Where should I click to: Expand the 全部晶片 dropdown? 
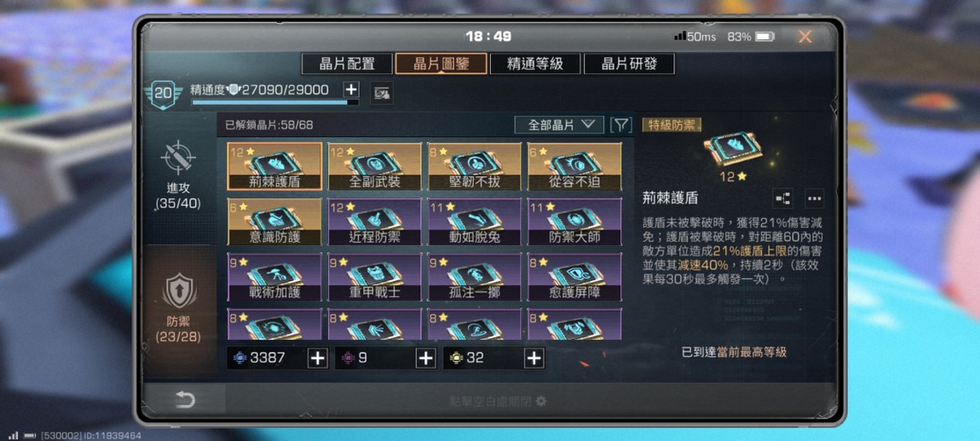tap(559, 125)
